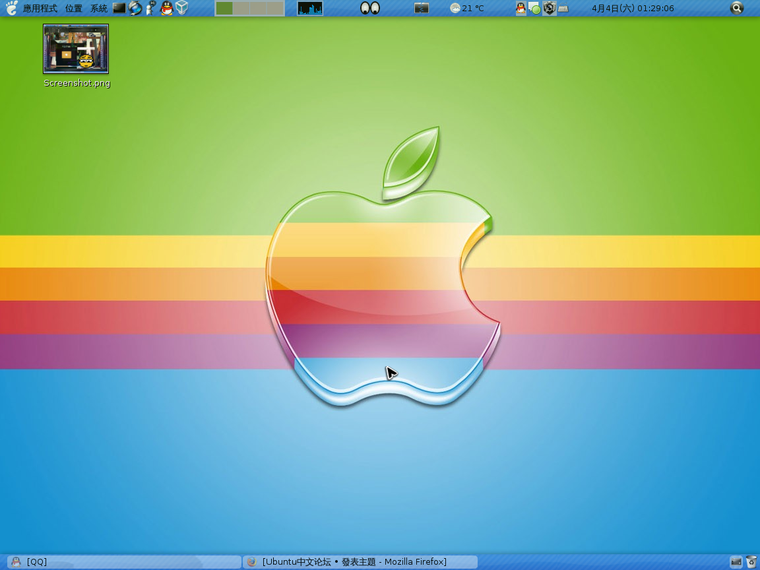Switch to the second workspace
This screenshot has width=760, height=570.
pos(241,8)
